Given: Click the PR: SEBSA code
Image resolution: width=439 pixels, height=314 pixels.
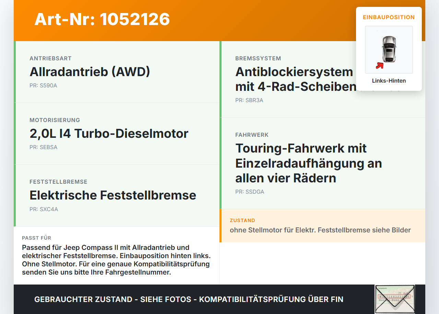Looking at the screenshot, I should [43, 147].
